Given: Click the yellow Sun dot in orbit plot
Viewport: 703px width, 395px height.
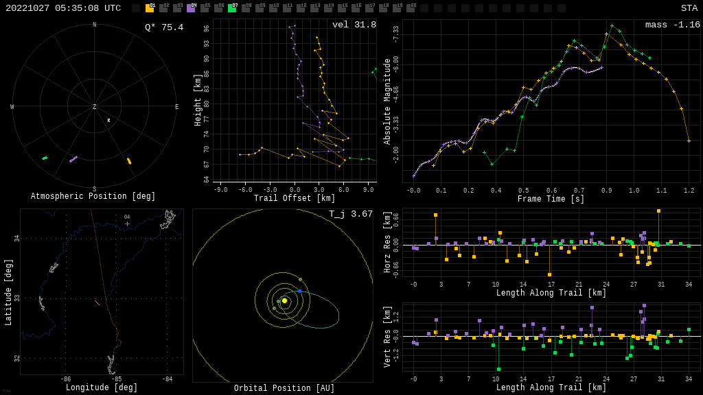Looking at the screenshot, I should (x=284, y=300).
